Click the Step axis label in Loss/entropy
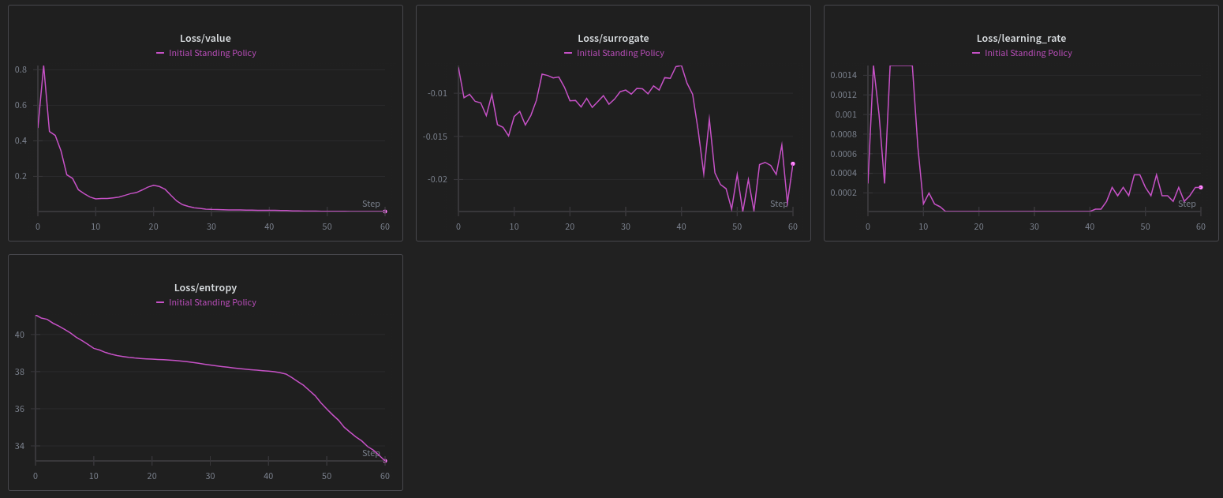1223x498 pixels. (x=371, y=453)
